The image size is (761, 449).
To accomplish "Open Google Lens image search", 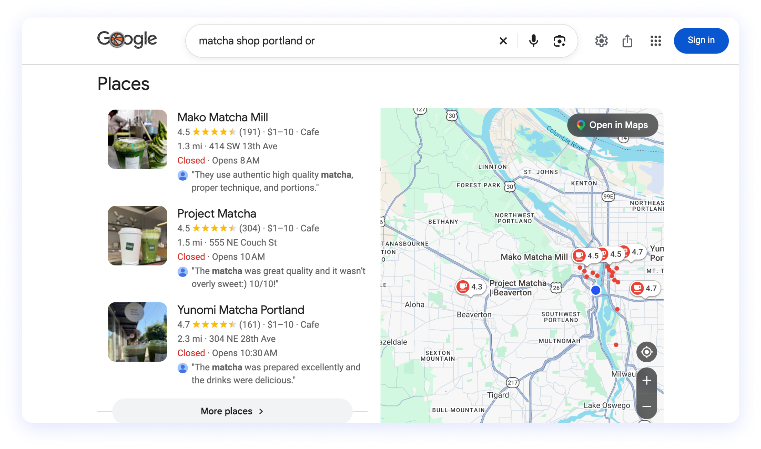I will tap(559, 41).
